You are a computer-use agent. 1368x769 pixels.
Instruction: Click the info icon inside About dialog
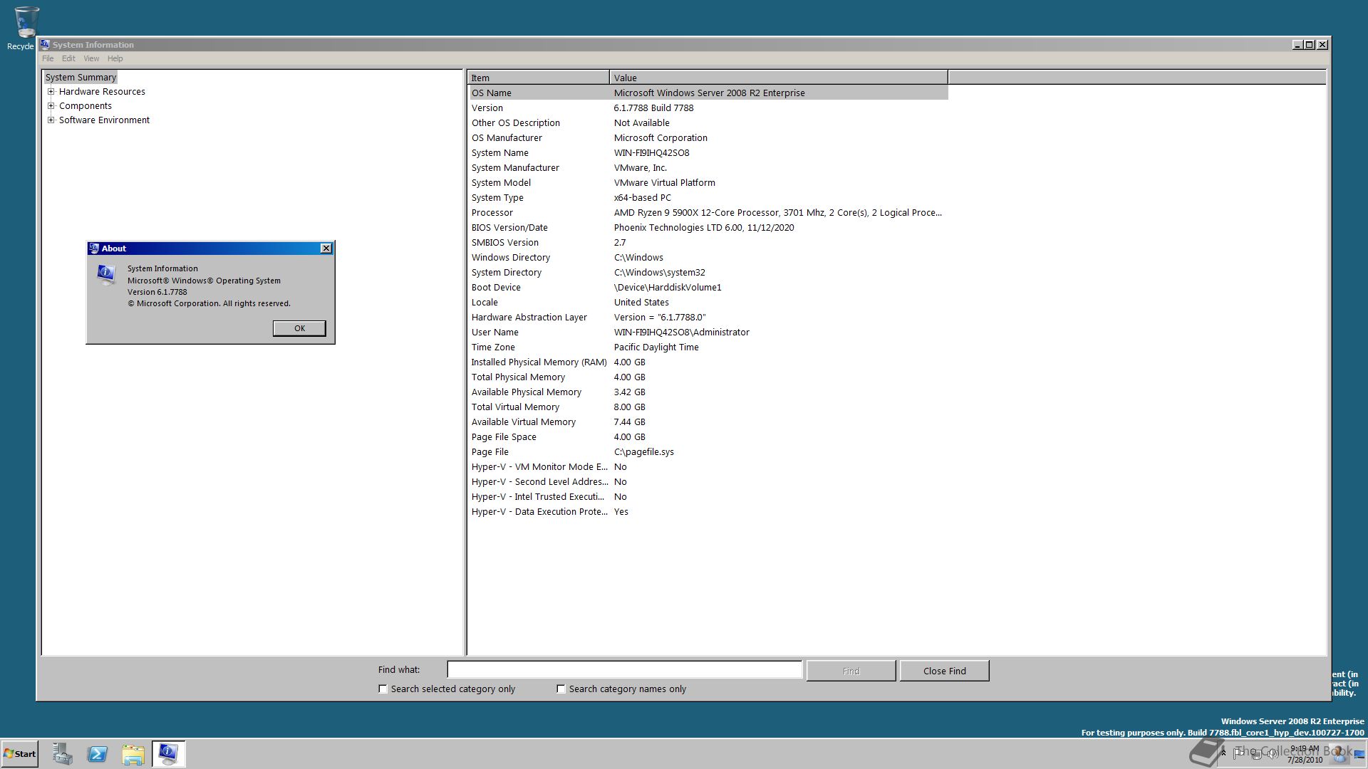[106, 274]
